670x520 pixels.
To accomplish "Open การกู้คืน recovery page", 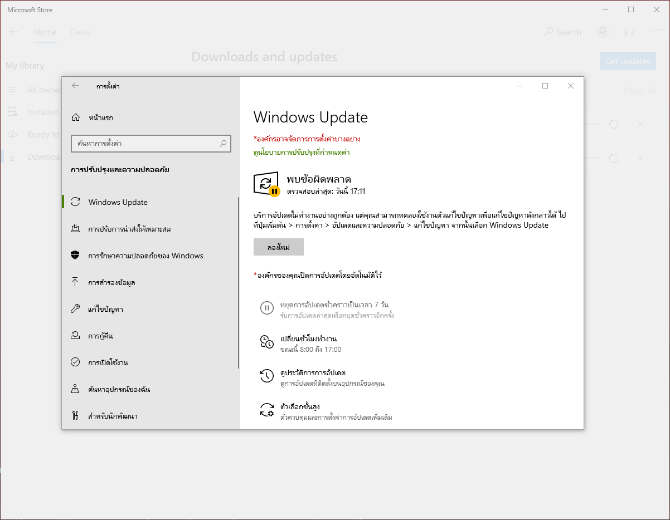I will point(150,336).
